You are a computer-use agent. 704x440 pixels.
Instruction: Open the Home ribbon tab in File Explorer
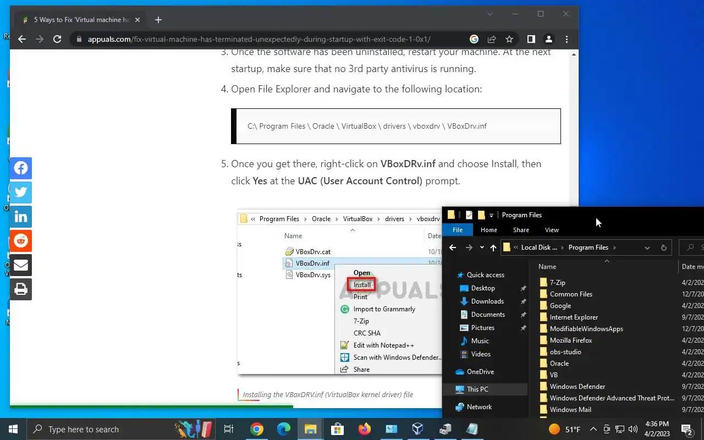coord(489,230)
